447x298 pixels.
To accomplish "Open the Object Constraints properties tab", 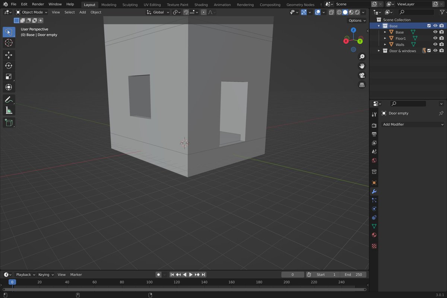I will [374, 218].
